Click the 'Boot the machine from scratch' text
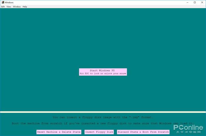 tap(103, 123)
